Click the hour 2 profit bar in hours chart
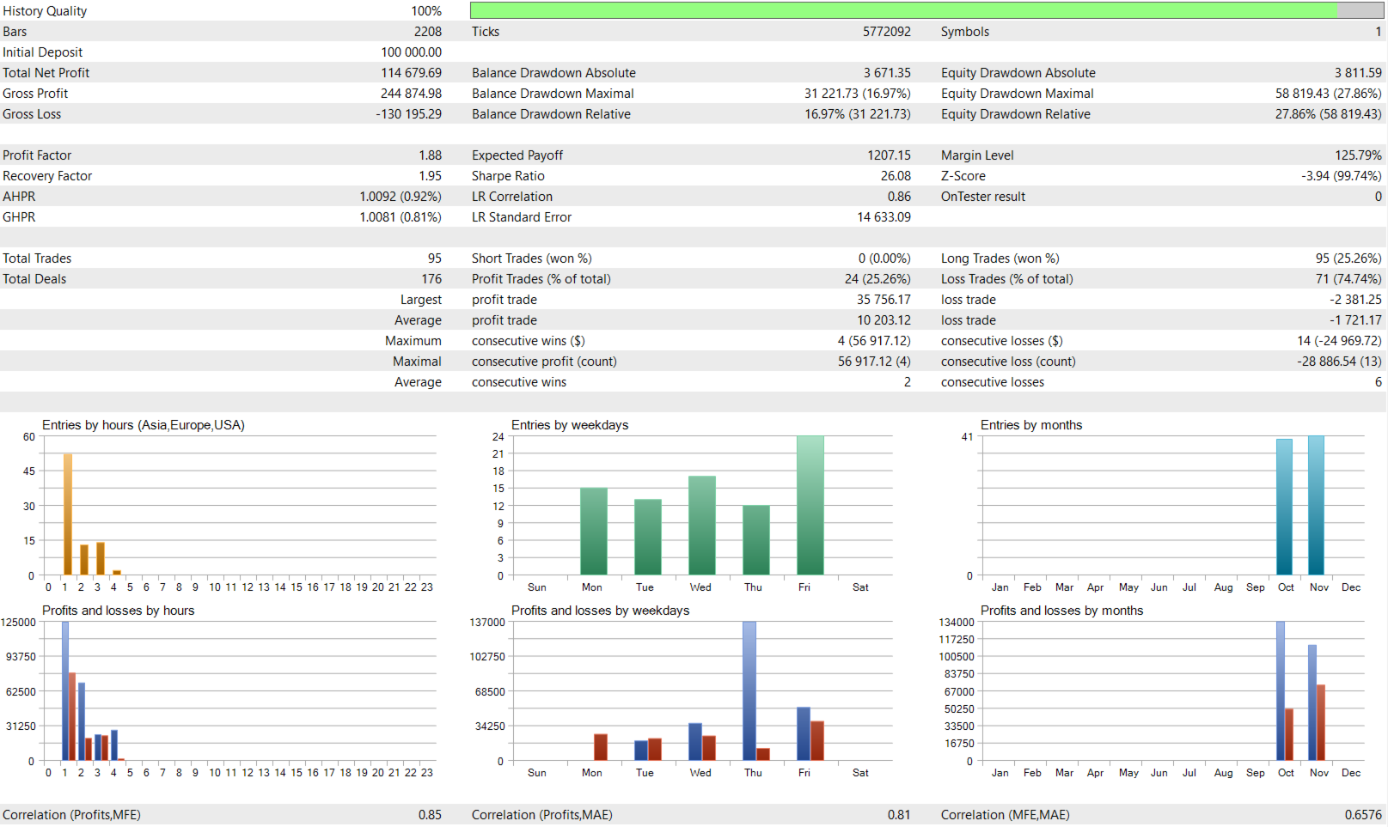This screenshot has width=1388, height=827. coord(82,722)
